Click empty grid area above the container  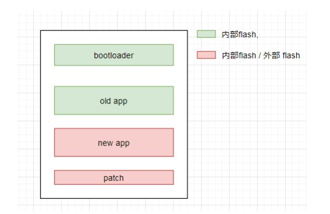[113, 20]
